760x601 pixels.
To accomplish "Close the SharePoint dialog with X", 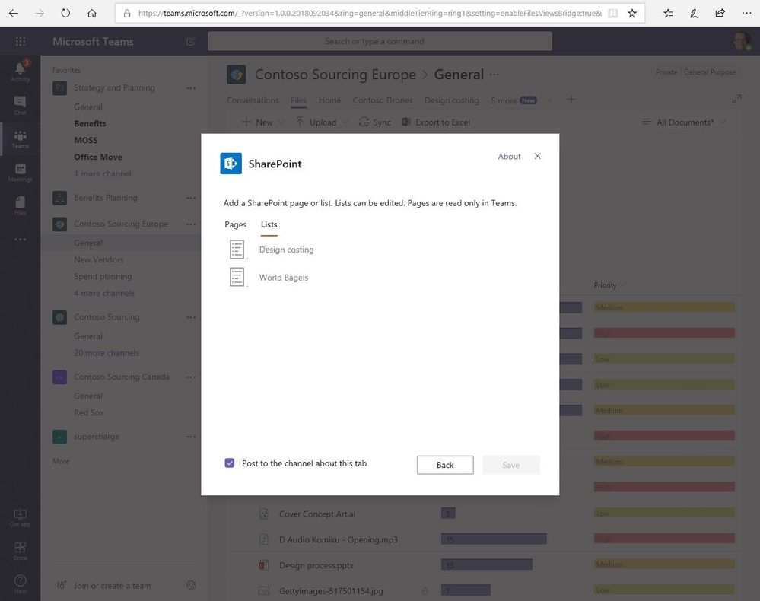I will click(538, 156).
